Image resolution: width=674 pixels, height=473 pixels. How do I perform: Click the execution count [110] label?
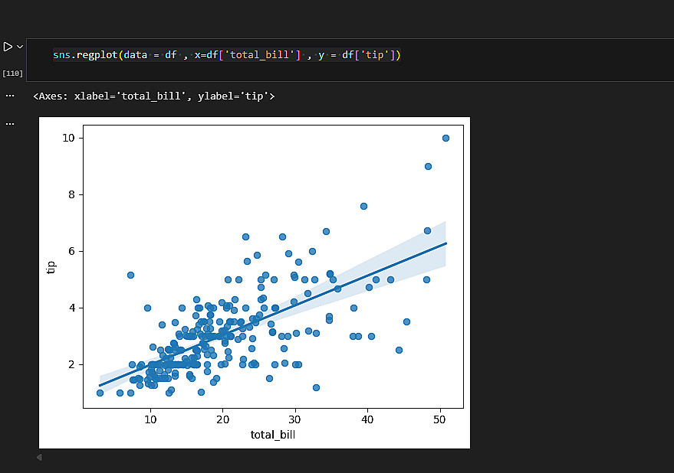point(12,73)
